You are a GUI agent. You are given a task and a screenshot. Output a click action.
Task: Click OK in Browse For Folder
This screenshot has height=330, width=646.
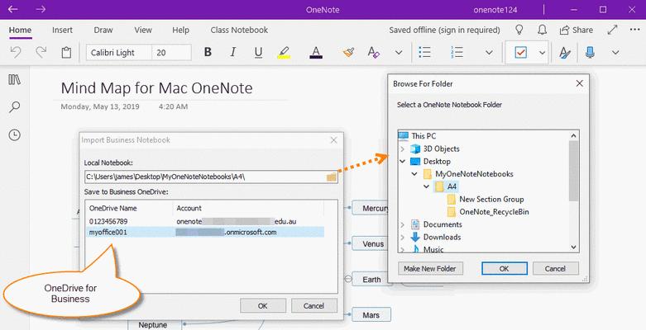click(x=505, y=268)
